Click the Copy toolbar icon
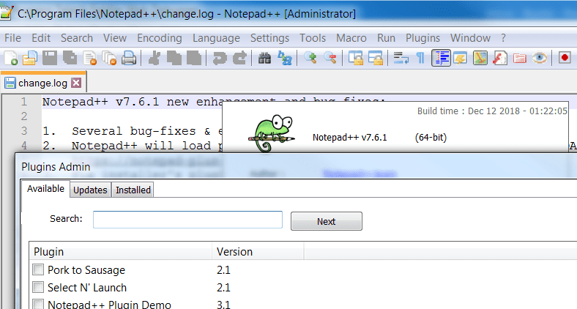Screen dimensions: 577x309 pos(174,58)
